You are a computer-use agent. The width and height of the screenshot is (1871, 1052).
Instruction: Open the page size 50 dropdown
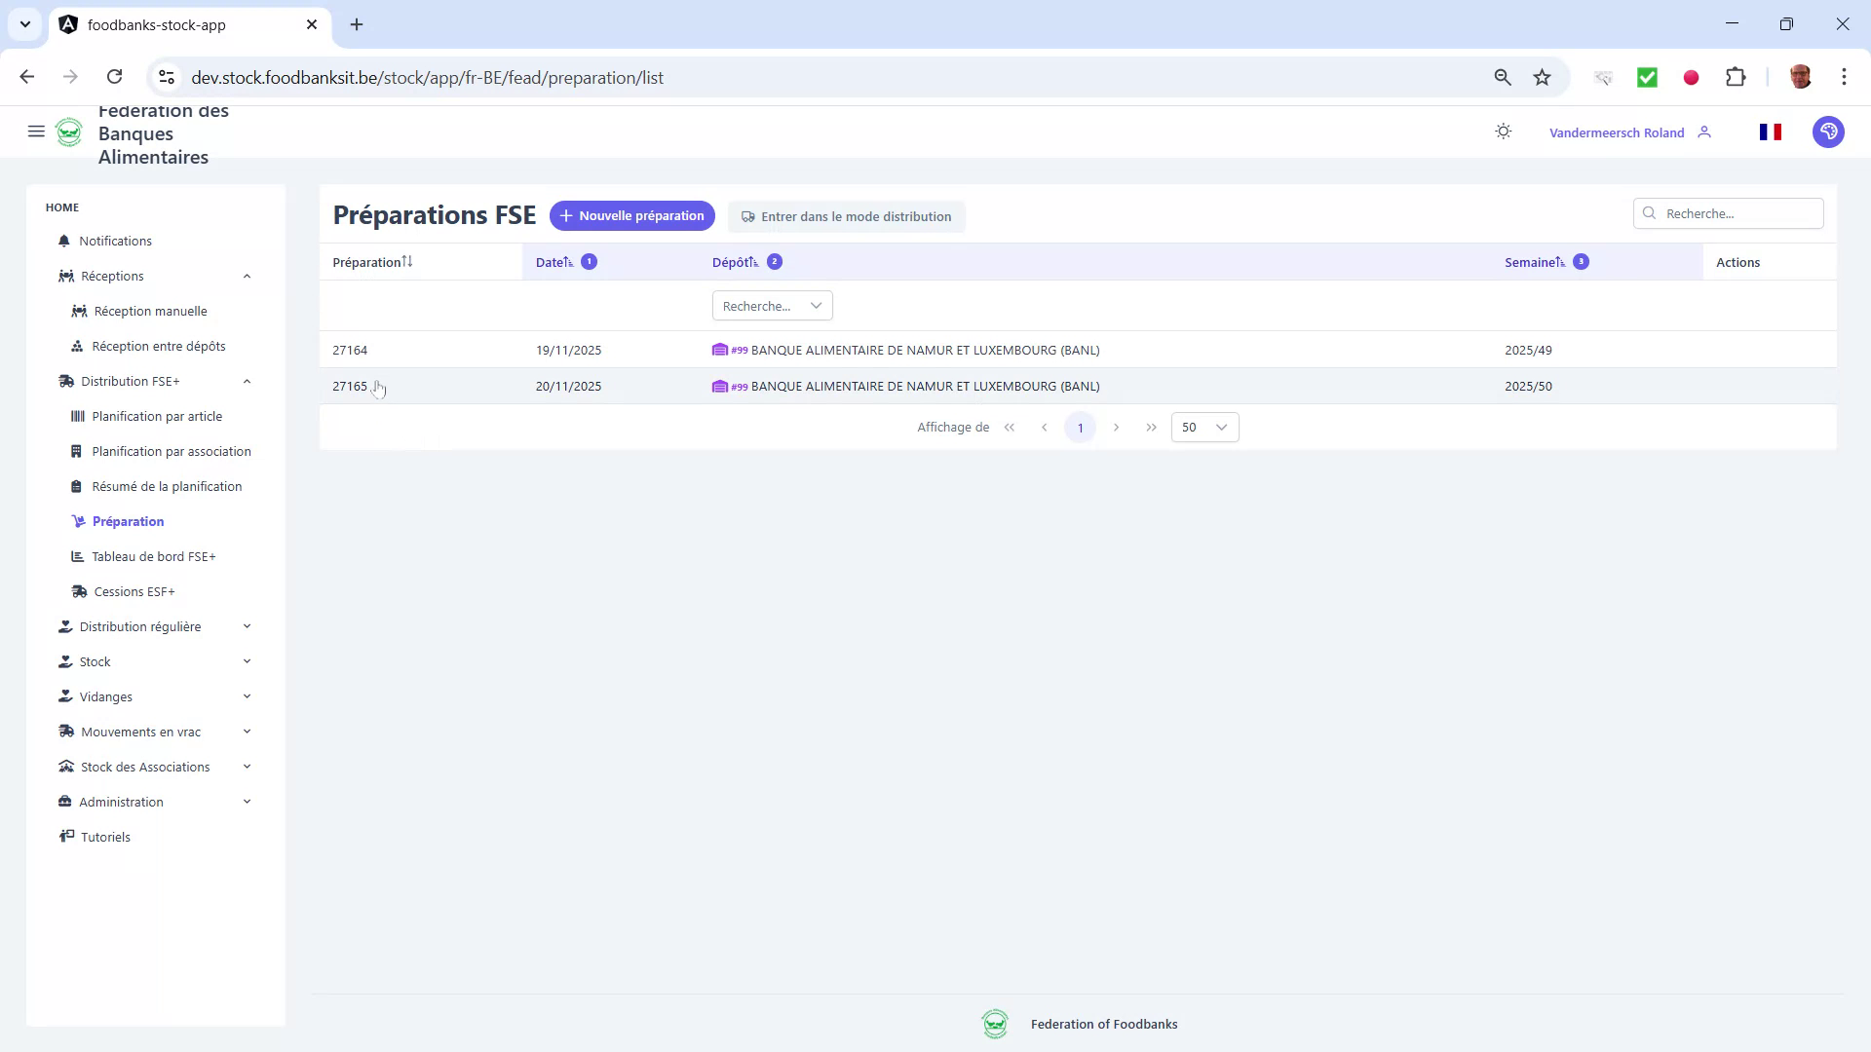pyautogui.click(x=1204, y=427)
